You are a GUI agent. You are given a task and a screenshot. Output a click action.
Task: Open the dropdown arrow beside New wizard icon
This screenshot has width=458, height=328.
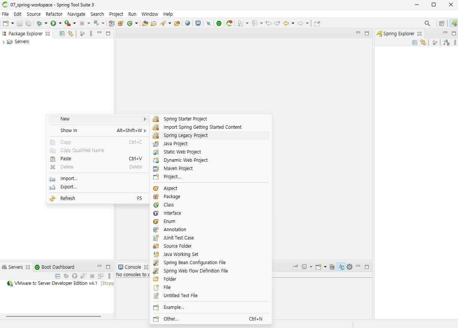click(12, 23)
